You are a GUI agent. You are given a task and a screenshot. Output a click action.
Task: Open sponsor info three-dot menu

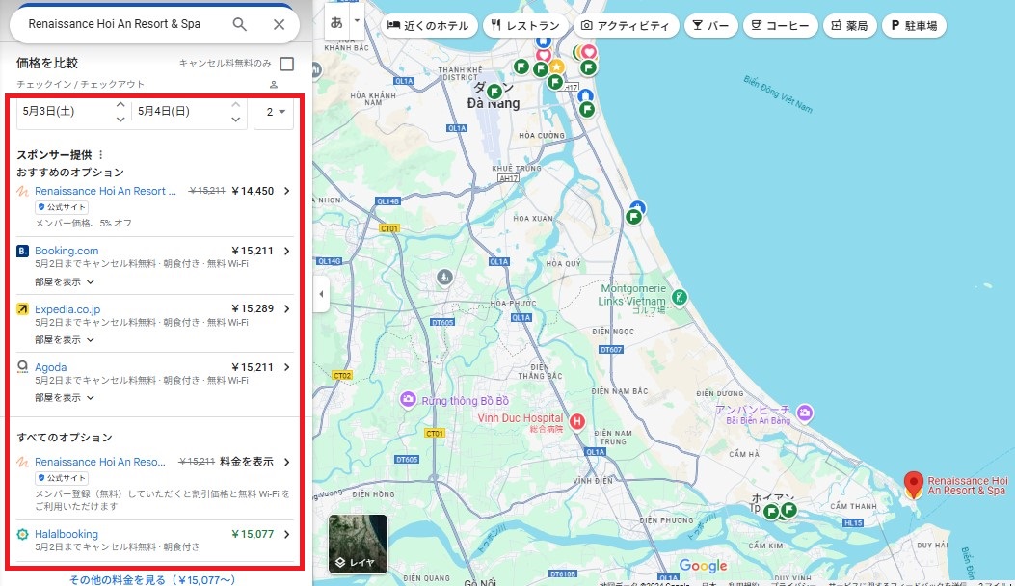coord(101,155)
